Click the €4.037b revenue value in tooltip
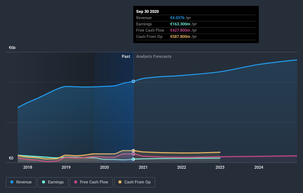Screen dimensions: 303x193 pos(178,18)
